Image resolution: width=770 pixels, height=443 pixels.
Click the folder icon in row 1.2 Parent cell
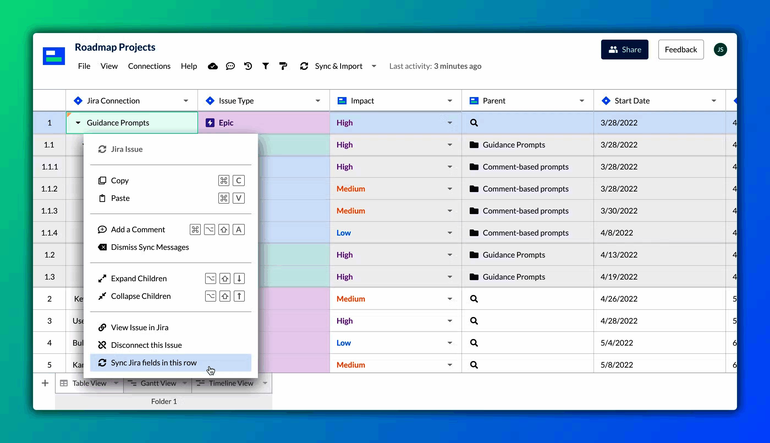pyautogui.click(x=474, y=255)
